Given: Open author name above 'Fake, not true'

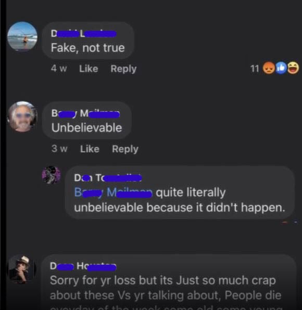Looking at the screenshot, I should [x=83, y=33].
